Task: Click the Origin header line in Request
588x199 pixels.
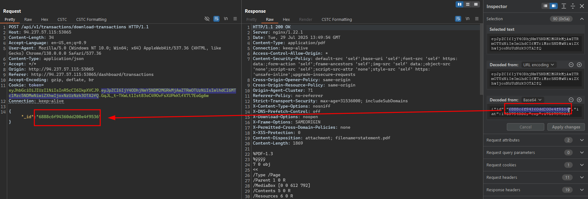Action: (x=51, y=69)
